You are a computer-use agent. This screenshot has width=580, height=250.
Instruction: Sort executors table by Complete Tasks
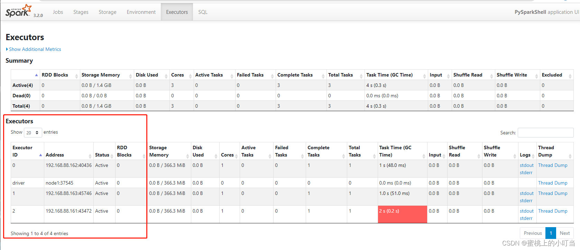pyautogui.click(x=326, y=151)
